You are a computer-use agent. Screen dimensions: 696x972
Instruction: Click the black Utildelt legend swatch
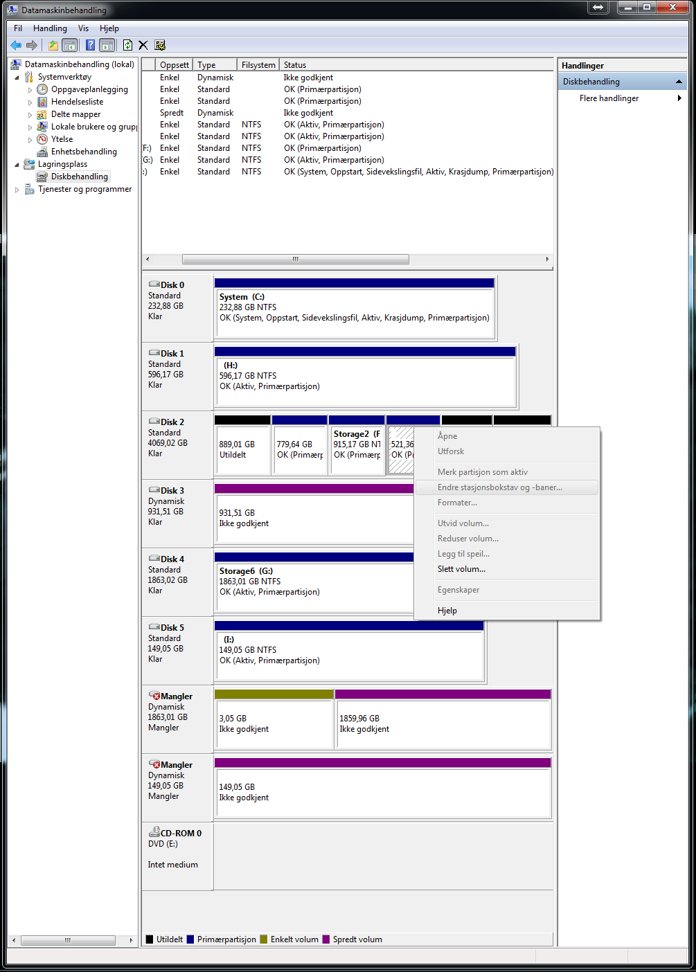[150, 939]
